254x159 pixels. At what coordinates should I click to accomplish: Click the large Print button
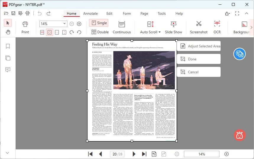coord(25,27)
